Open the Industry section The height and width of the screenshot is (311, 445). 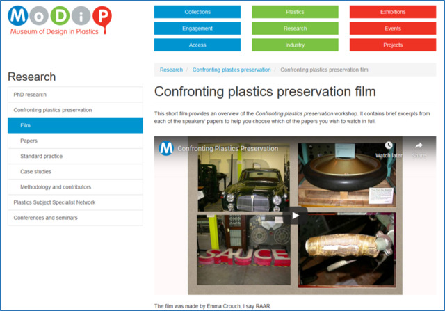tap(295, 45)
